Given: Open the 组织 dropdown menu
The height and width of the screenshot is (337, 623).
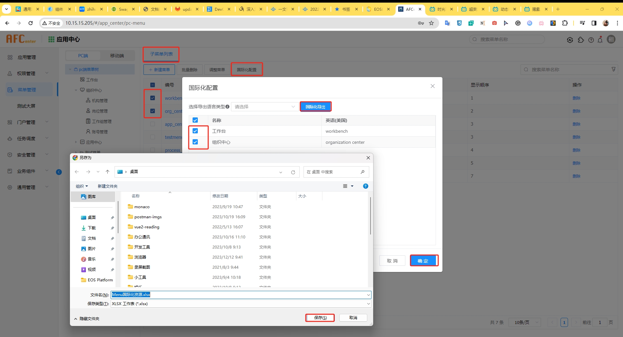Looking at the screenshot, I should [x=82, y=186].
